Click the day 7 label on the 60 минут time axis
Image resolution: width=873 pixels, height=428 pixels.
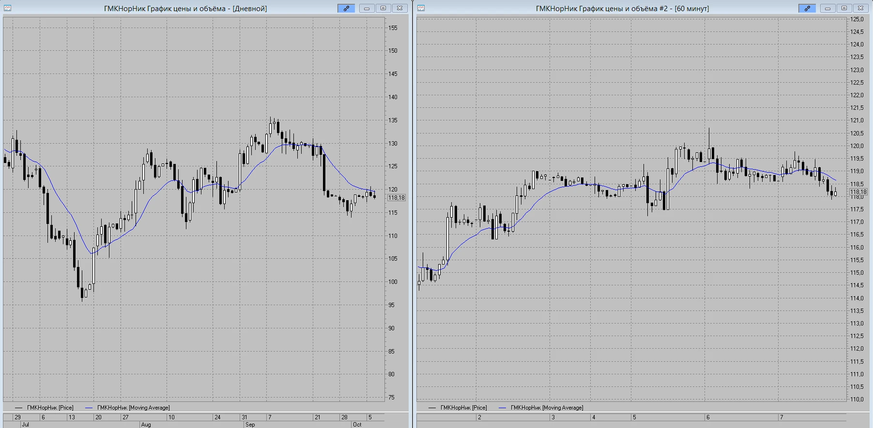[x=781, y=417]
